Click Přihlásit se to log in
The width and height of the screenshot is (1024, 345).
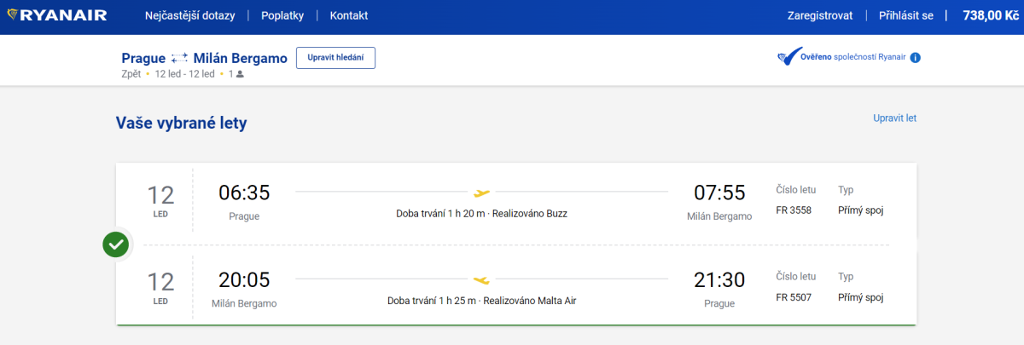pyautogui.click(x=905, y=15)
